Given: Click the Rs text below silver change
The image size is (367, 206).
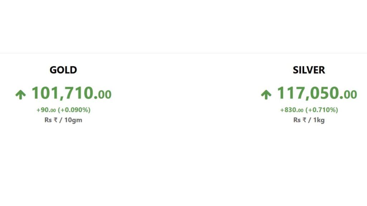Looking at the screenshot, I should [x=297, y=120].
